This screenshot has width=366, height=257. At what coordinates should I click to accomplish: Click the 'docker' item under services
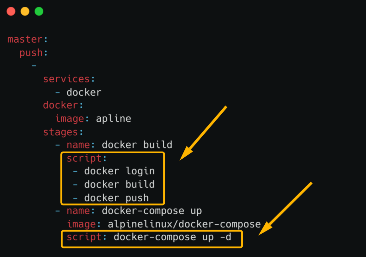click(84, 93)
